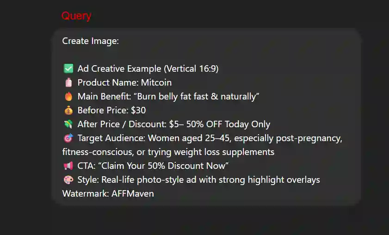Click the megaphone emoji beside CTA

pos(68,166)
